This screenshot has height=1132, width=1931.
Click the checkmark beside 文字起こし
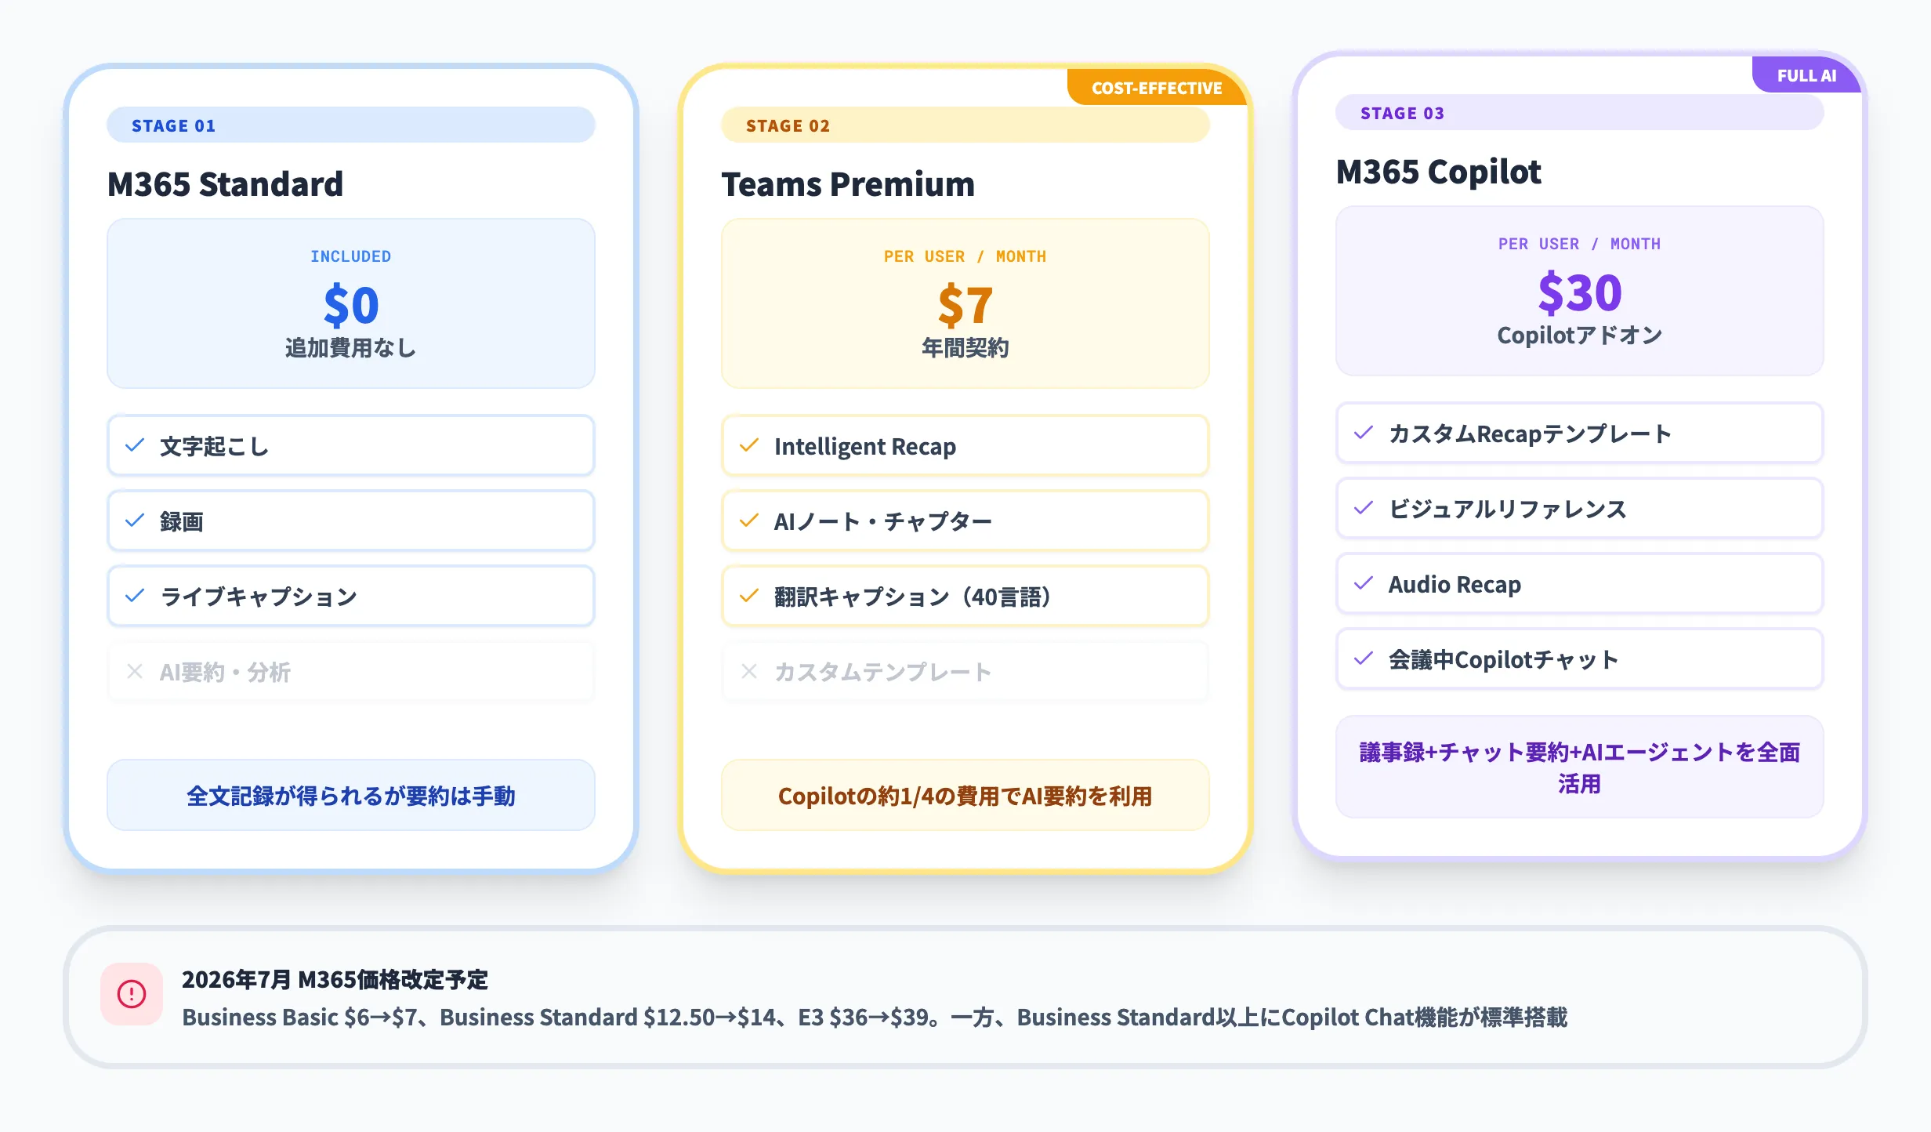click(x=135, y=445)
